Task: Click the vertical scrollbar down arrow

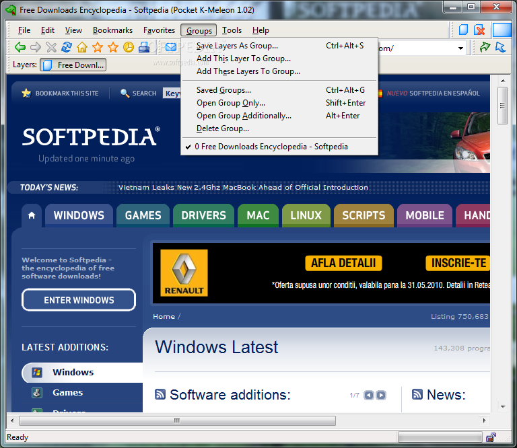Action: coord(503,407)
